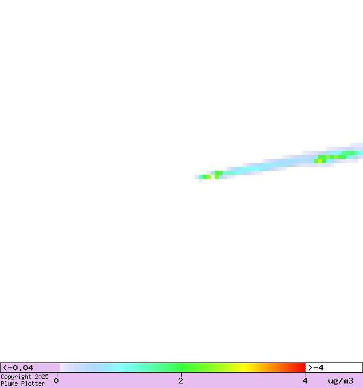Select the "<=0.04" legend box
This screenshot has height=388, width=363.
[30, 368]
